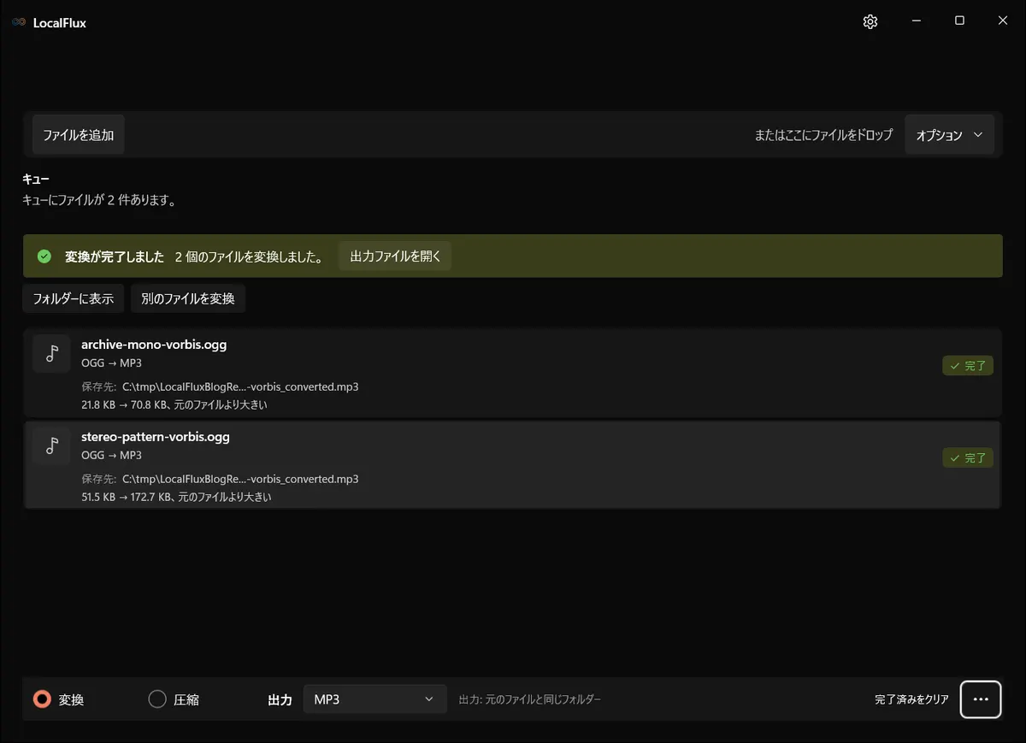Image resolution: width=1026 pixels, height=743 pixels.
Task: Click the green success checkmark icon
Action: 44,257
